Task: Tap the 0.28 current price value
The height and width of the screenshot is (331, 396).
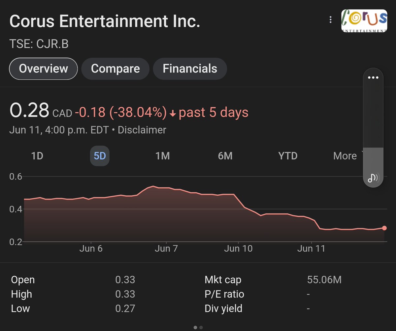Action: (29, 110)
